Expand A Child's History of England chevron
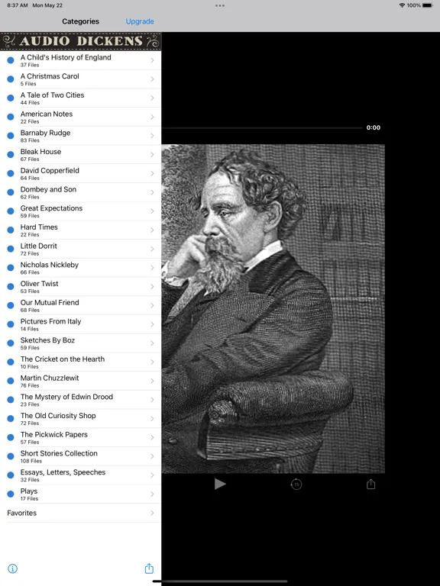This screenshot has height=586, width=440. (152, 60)
